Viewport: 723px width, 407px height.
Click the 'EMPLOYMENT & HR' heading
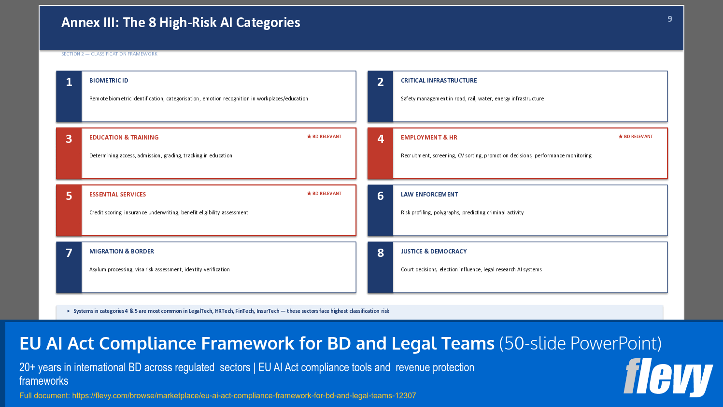[x=429, y=138]
